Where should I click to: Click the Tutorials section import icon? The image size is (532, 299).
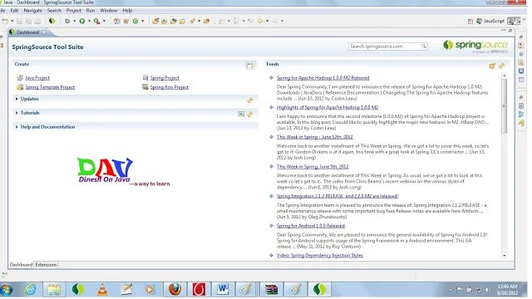point(241,115)
